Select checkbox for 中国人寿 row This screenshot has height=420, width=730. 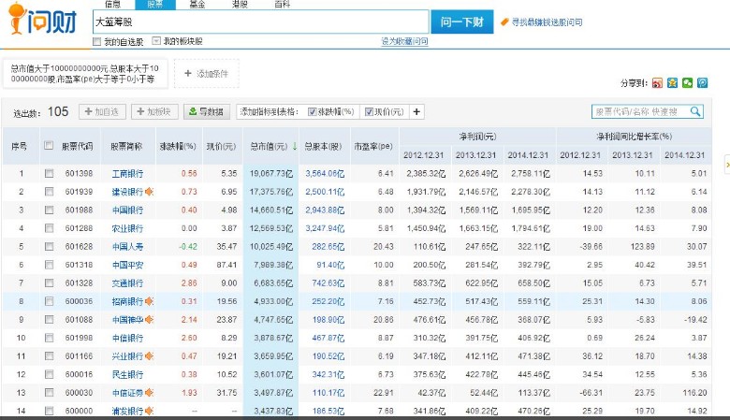click(x=49, y=247)
